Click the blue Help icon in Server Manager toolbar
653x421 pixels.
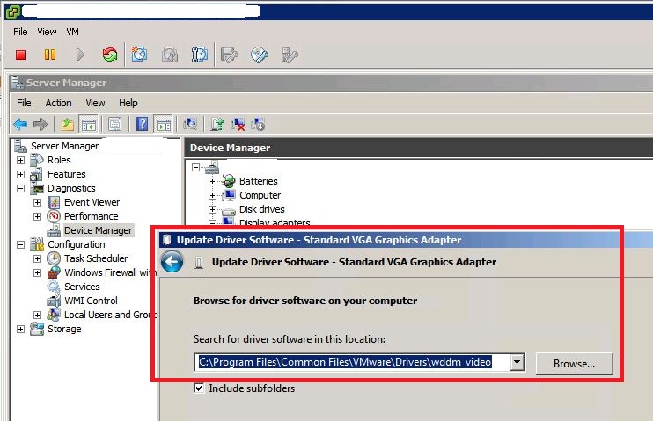(142, 124)
